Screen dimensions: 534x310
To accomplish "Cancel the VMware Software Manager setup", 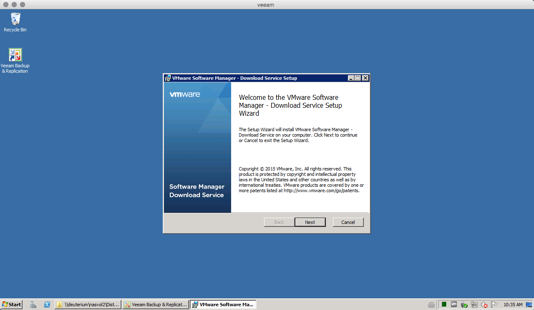I will coord(348,222).
